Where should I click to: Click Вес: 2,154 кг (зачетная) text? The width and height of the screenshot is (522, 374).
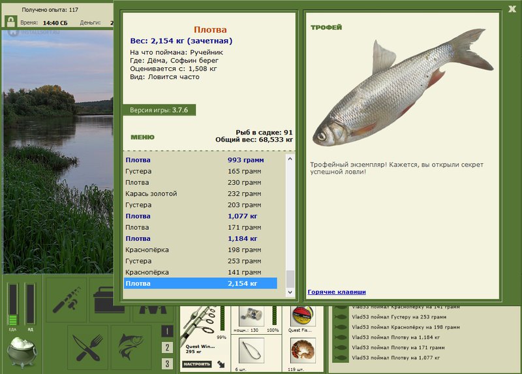[x=181, y=41]
